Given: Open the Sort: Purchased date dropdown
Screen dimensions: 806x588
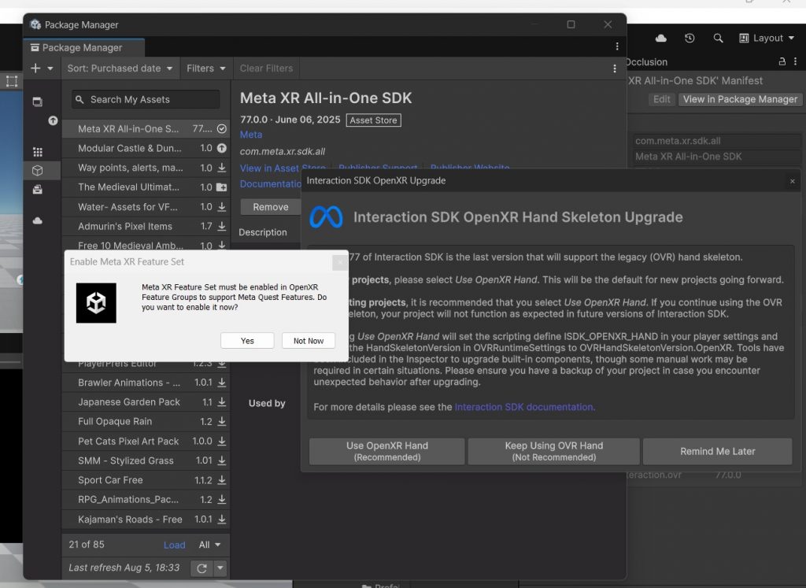Looking at the screenshot, I should pos(120,68).
